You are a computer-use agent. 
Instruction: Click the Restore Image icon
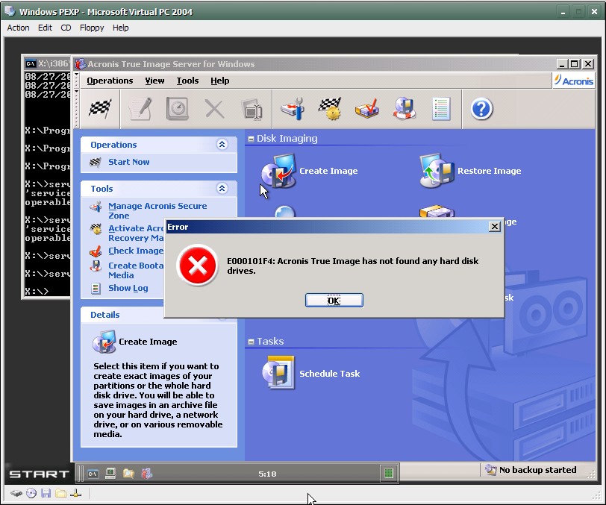coord(437,171)
